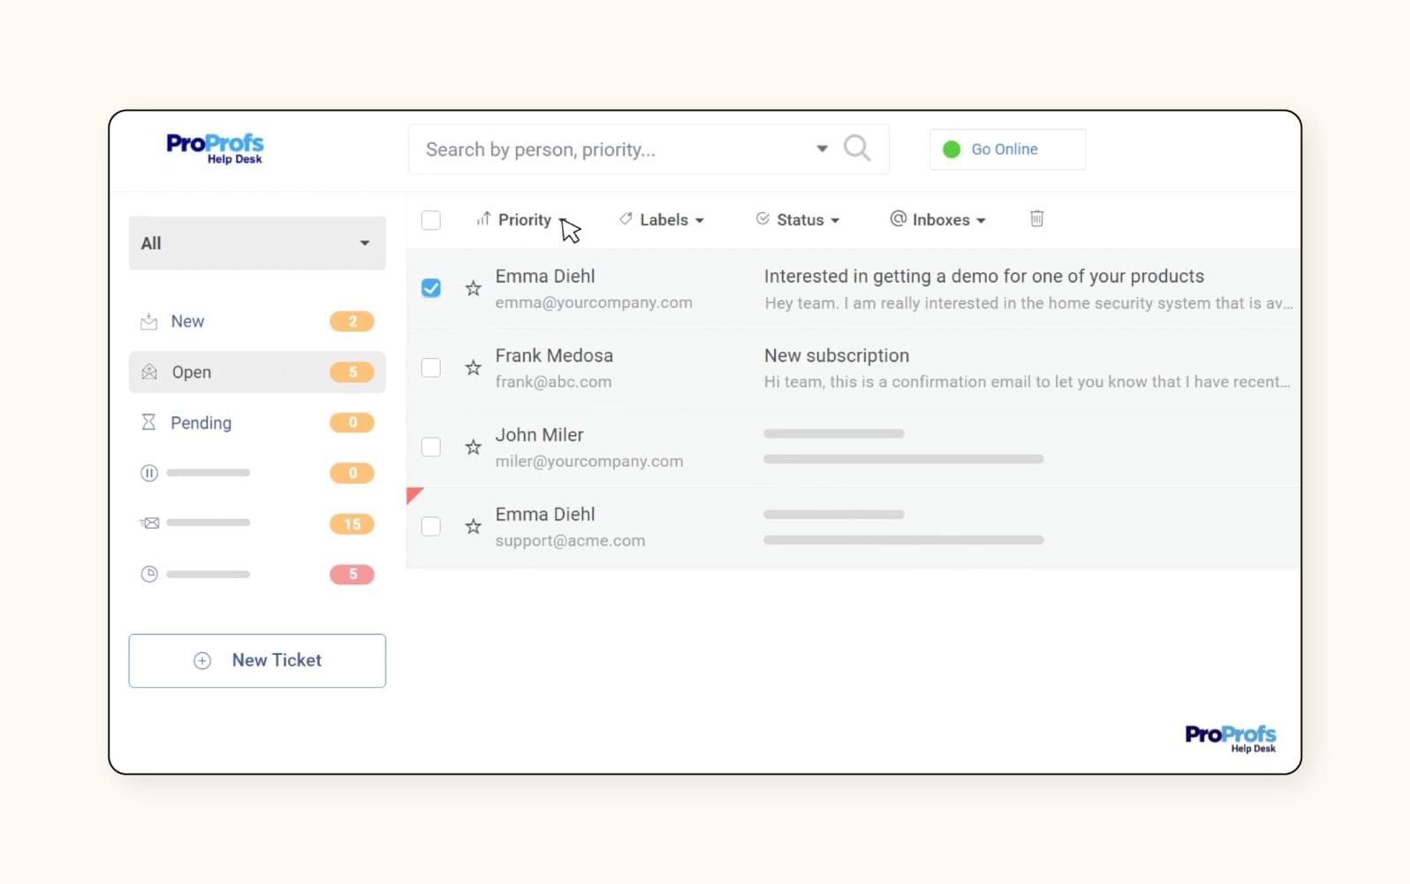Click the ProProfs Help Desk logo top-left

pos(215,148)
